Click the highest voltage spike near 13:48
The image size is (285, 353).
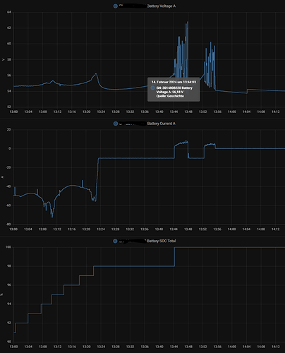pyautogui.click(x=188, y=22)
